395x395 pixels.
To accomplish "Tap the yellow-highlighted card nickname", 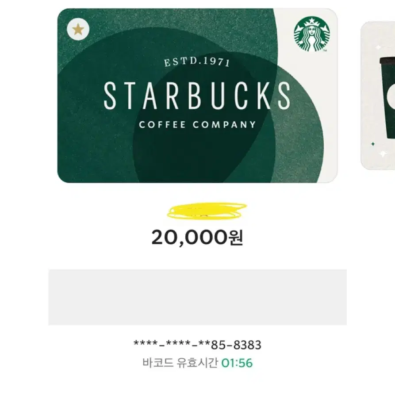I will point(207,211).
